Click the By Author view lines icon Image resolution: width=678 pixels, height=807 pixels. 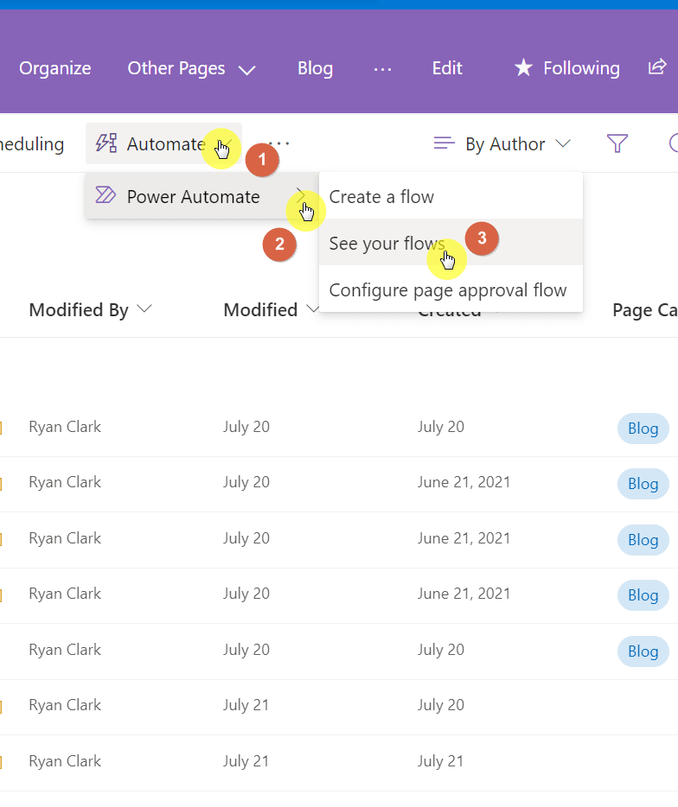click(x=445, y=143)
